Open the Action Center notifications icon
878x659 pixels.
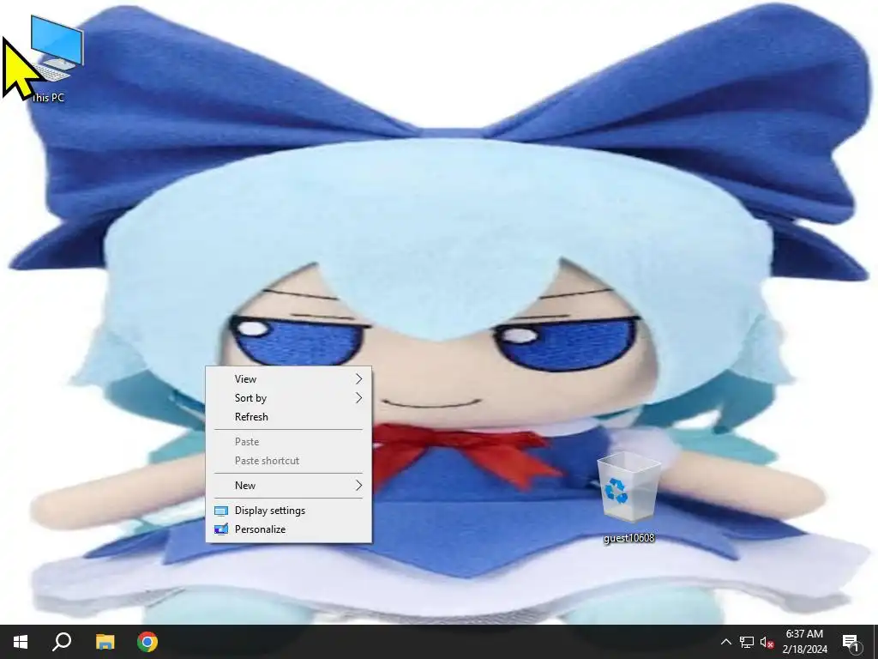[851, 642]
